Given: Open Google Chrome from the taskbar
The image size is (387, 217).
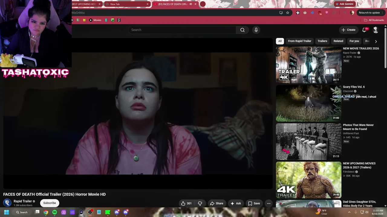Looking at the screenshot, I should [46, 212].
